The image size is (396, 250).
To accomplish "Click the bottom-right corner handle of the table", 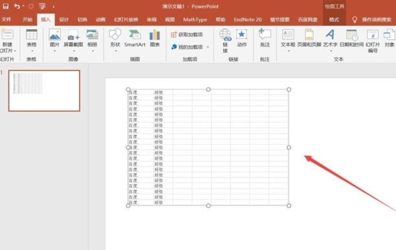I will (289, 205).
